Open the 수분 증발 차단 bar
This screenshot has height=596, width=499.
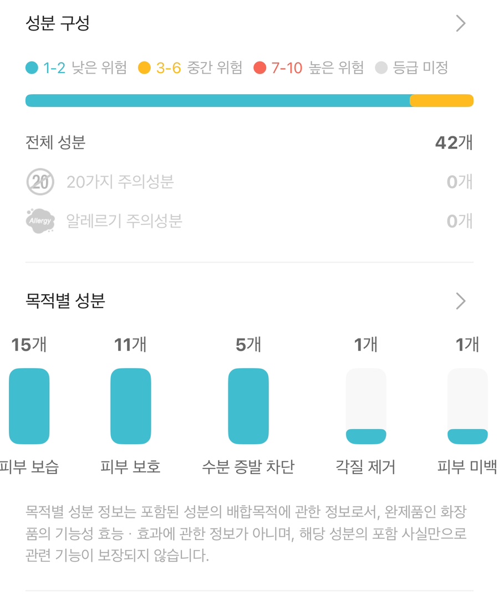tap(248, 406)
